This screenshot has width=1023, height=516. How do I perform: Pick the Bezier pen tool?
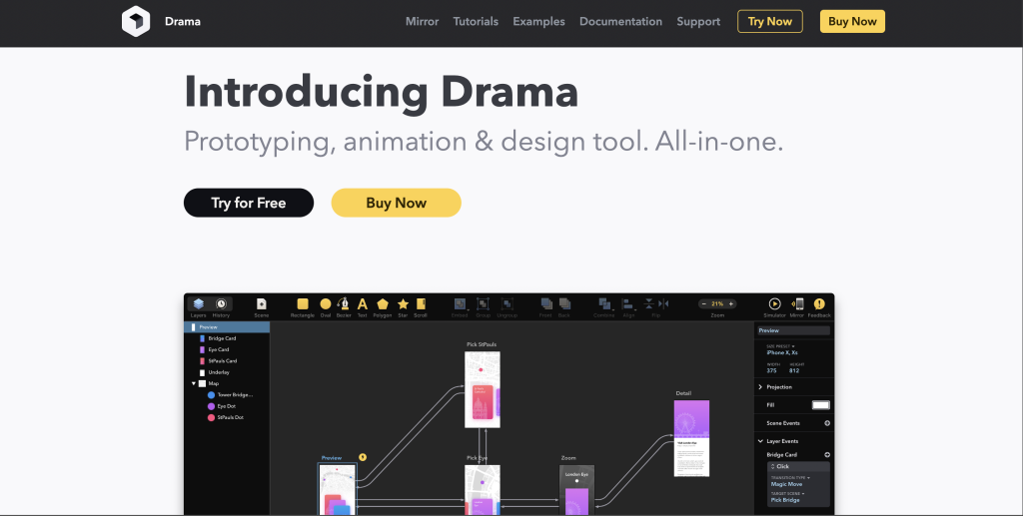[344, 304]
